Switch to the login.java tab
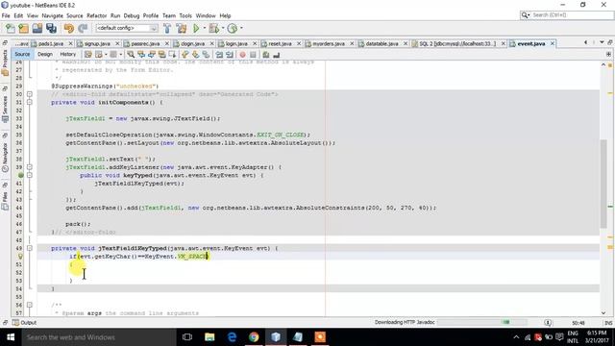This screenshot has height=346, width=615. pyautogui.click(x=236, y=43)
